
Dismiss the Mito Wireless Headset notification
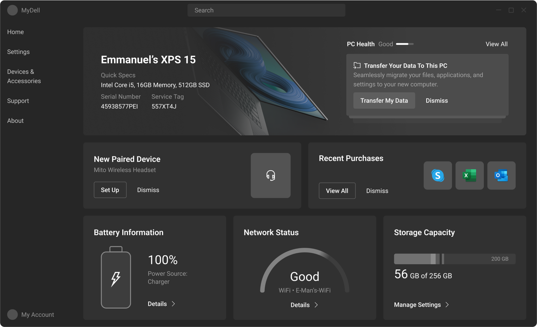(148, 189)
